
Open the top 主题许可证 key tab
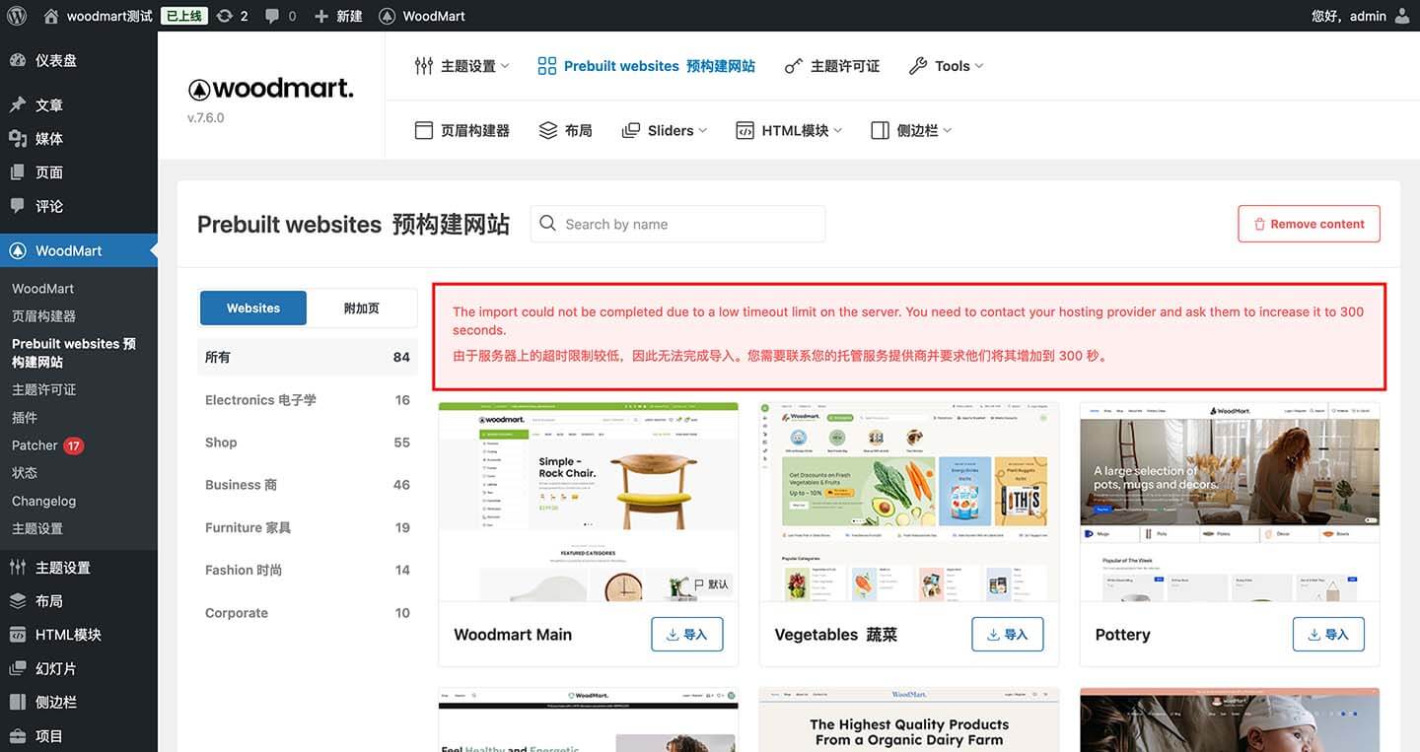pos(831,66)
